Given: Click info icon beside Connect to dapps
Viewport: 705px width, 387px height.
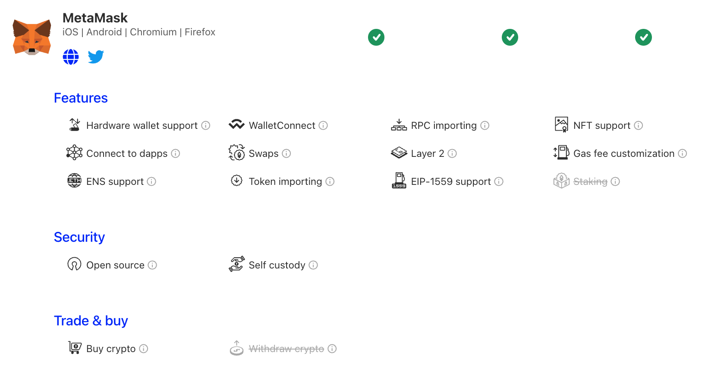Looking at the screenshot, I should [176, 153].
